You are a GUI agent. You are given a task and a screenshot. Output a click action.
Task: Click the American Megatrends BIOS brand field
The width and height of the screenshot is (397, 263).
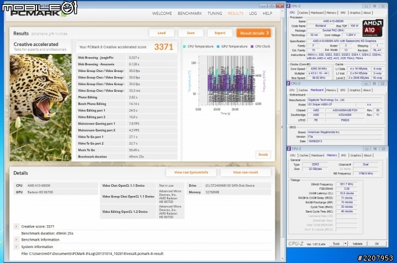pyautogui.click(x=345, y=132)
